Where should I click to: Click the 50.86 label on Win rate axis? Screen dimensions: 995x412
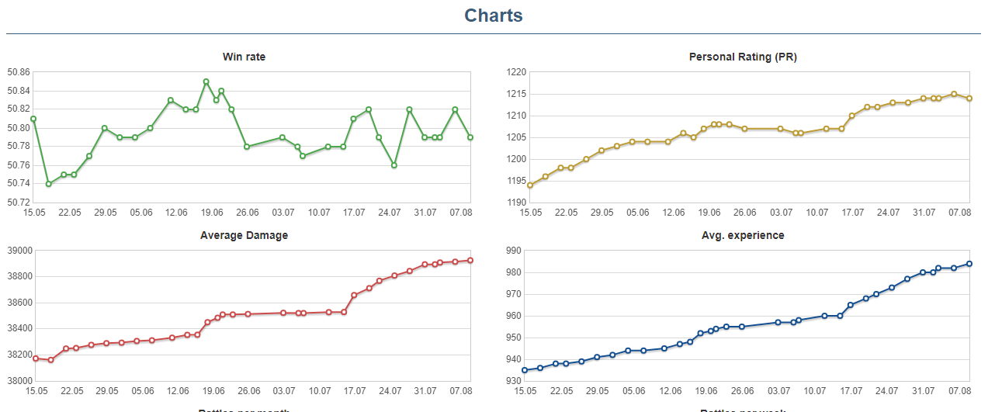tap(18, 72)
